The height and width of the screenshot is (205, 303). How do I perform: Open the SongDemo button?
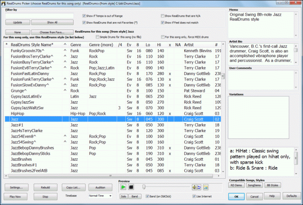[254, 185]
